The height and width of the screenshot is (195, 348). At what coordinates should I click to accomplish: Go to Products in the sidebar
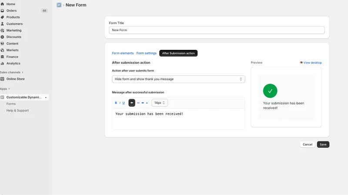[13, 17]
